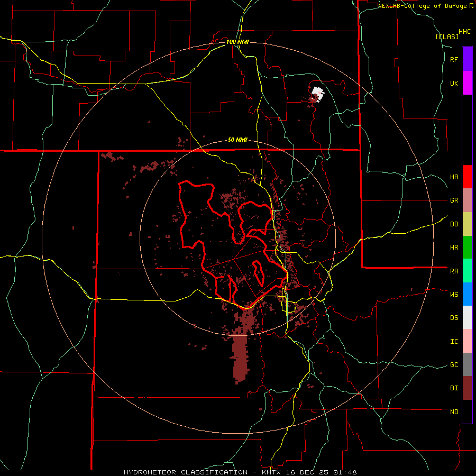Click the BD legend label

(454, 224)
